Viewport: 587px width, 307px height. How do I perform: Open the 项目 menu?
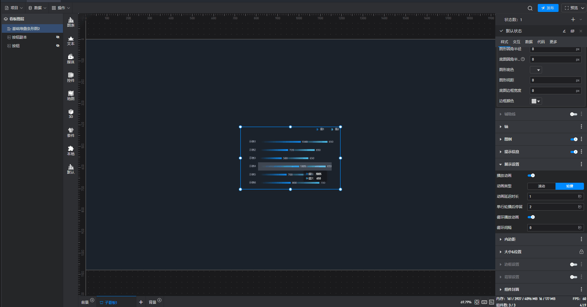click(14, 8)
